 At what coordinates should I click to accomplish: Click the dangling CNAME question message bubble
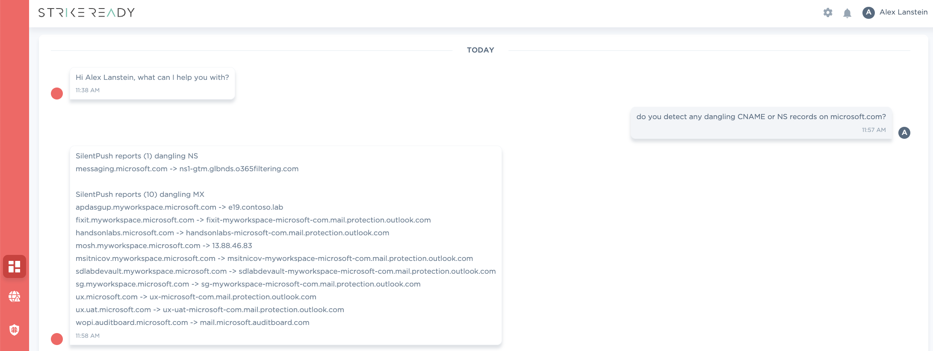[761, 123]
